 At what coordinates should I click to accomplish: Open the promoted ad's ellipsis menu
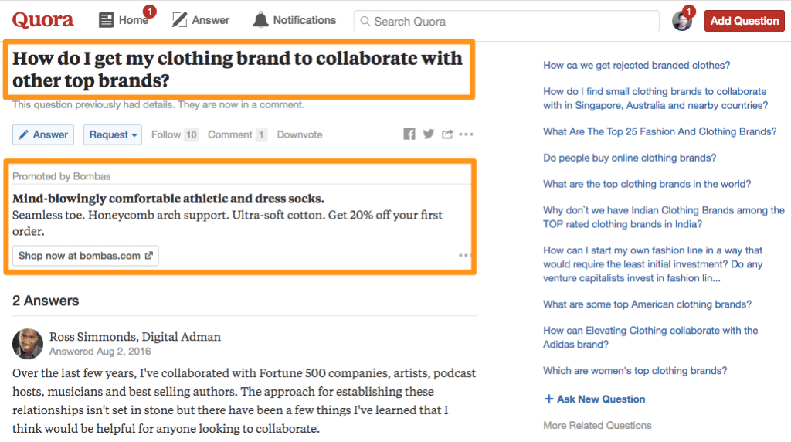point(464,255)
